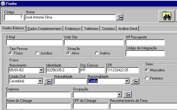Click the Fiador window title icon

point(3,4)
